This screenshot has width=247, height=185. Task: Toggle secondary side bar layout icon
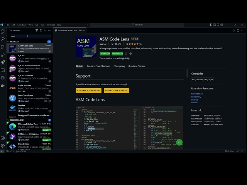(218, 25)
